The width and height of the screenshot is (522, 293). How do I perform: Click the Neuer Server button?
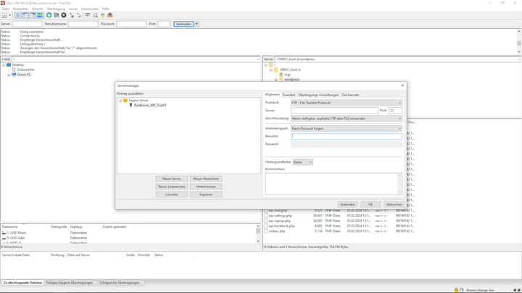click(172, 179)
